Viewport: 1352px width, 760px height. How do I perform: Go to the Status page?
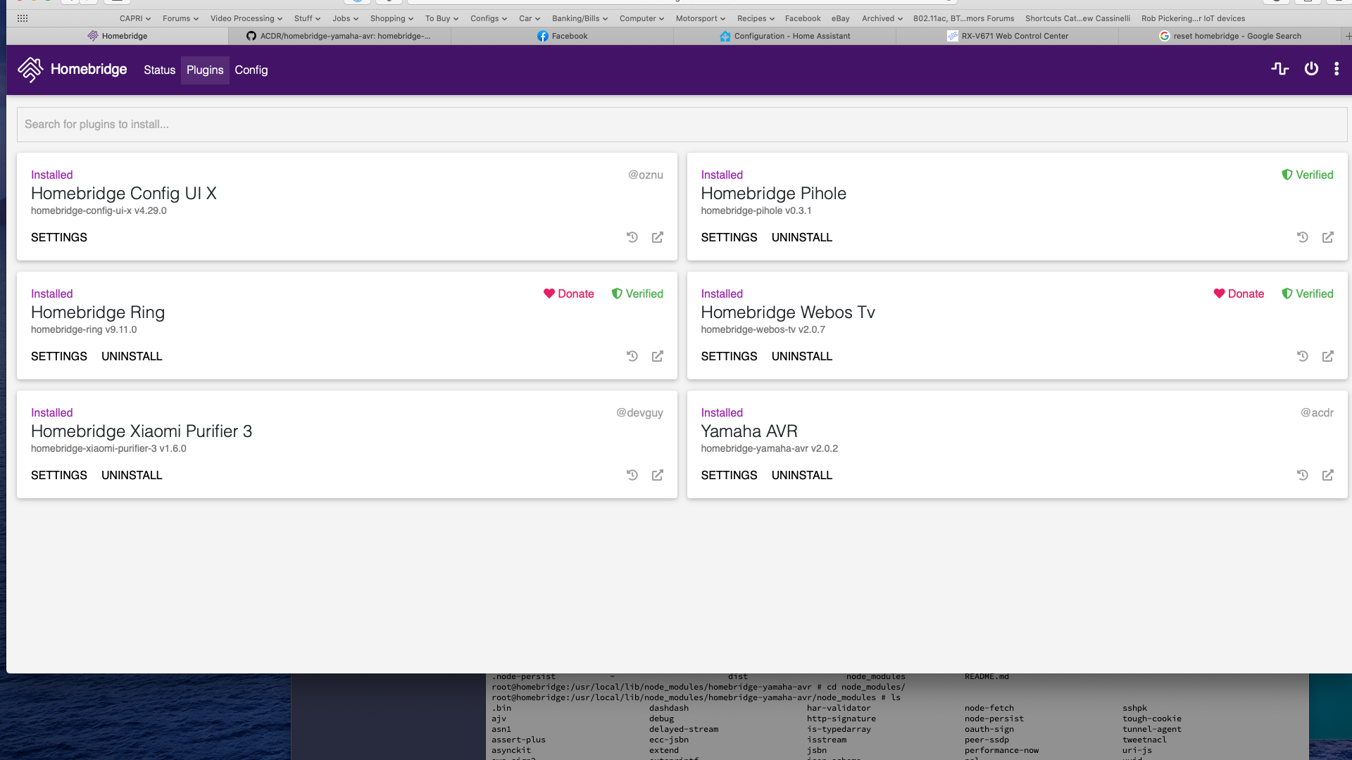159,70
